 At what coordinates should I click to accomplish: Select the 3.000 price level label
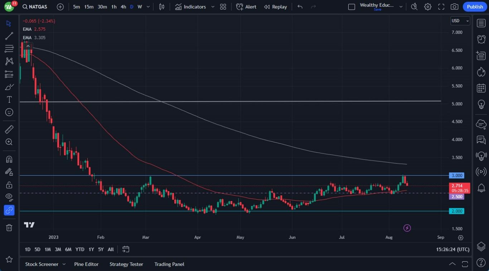point(456,175)
